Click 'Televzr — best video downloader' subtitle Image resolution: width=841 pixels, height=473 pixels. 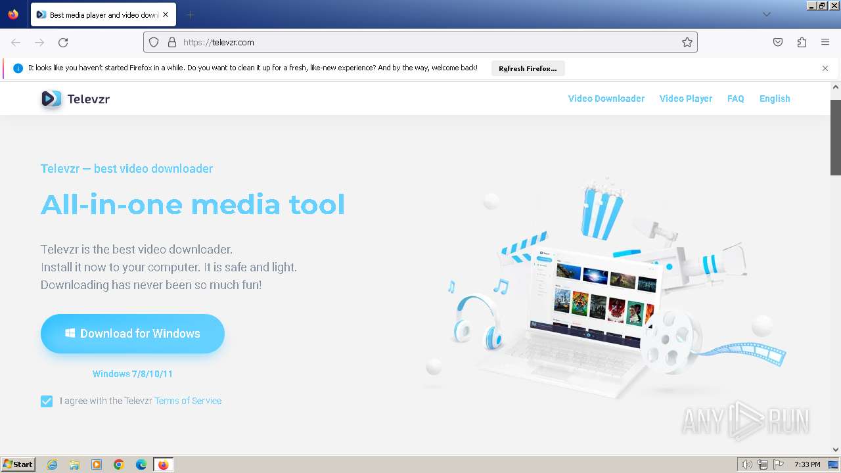point(127,169)
